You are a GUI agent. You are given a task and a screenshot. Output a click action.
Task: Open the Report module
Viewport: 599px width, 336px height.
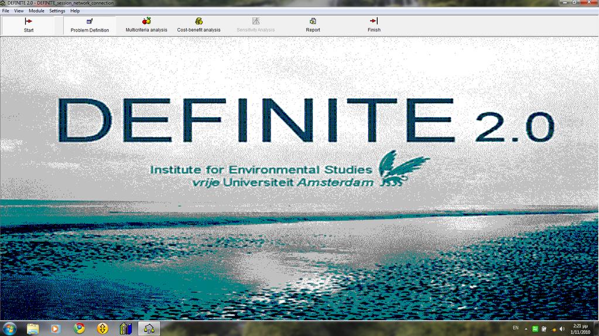click(x=313, y=25)
